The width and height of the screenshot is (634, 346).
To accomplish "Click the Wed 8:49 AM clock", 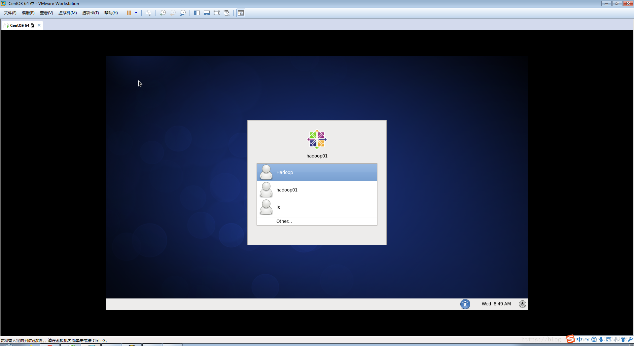I will point(496,304).
